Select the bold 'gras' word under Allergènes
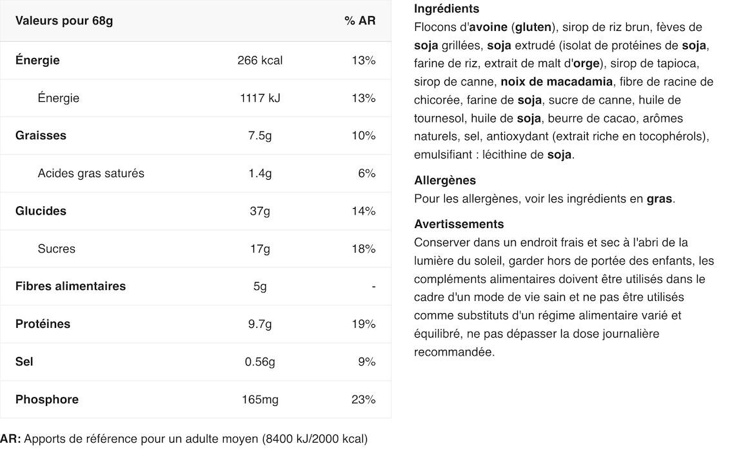 pos(659,199)
